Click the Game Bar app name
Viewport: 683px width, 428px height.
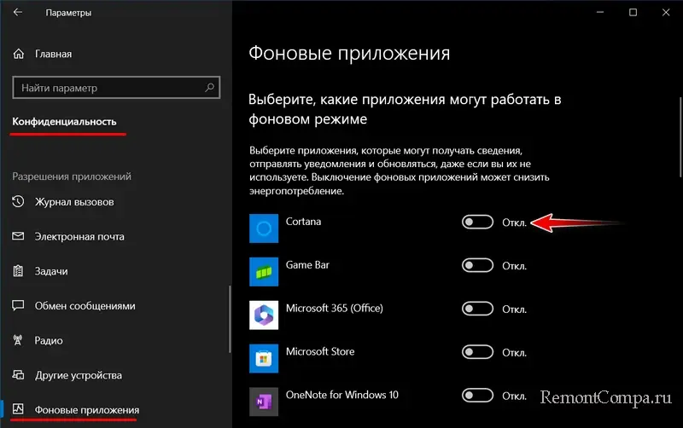pyautogui.click(x=307, y=265)
